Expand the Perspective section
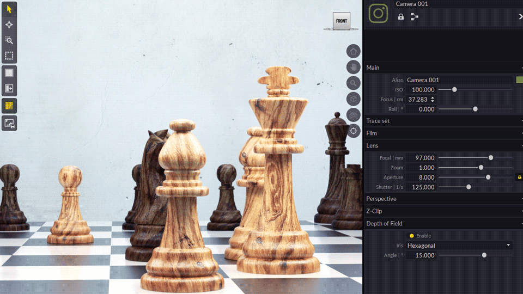The height and width of the screenshot is (294, 523). point(381,199)
